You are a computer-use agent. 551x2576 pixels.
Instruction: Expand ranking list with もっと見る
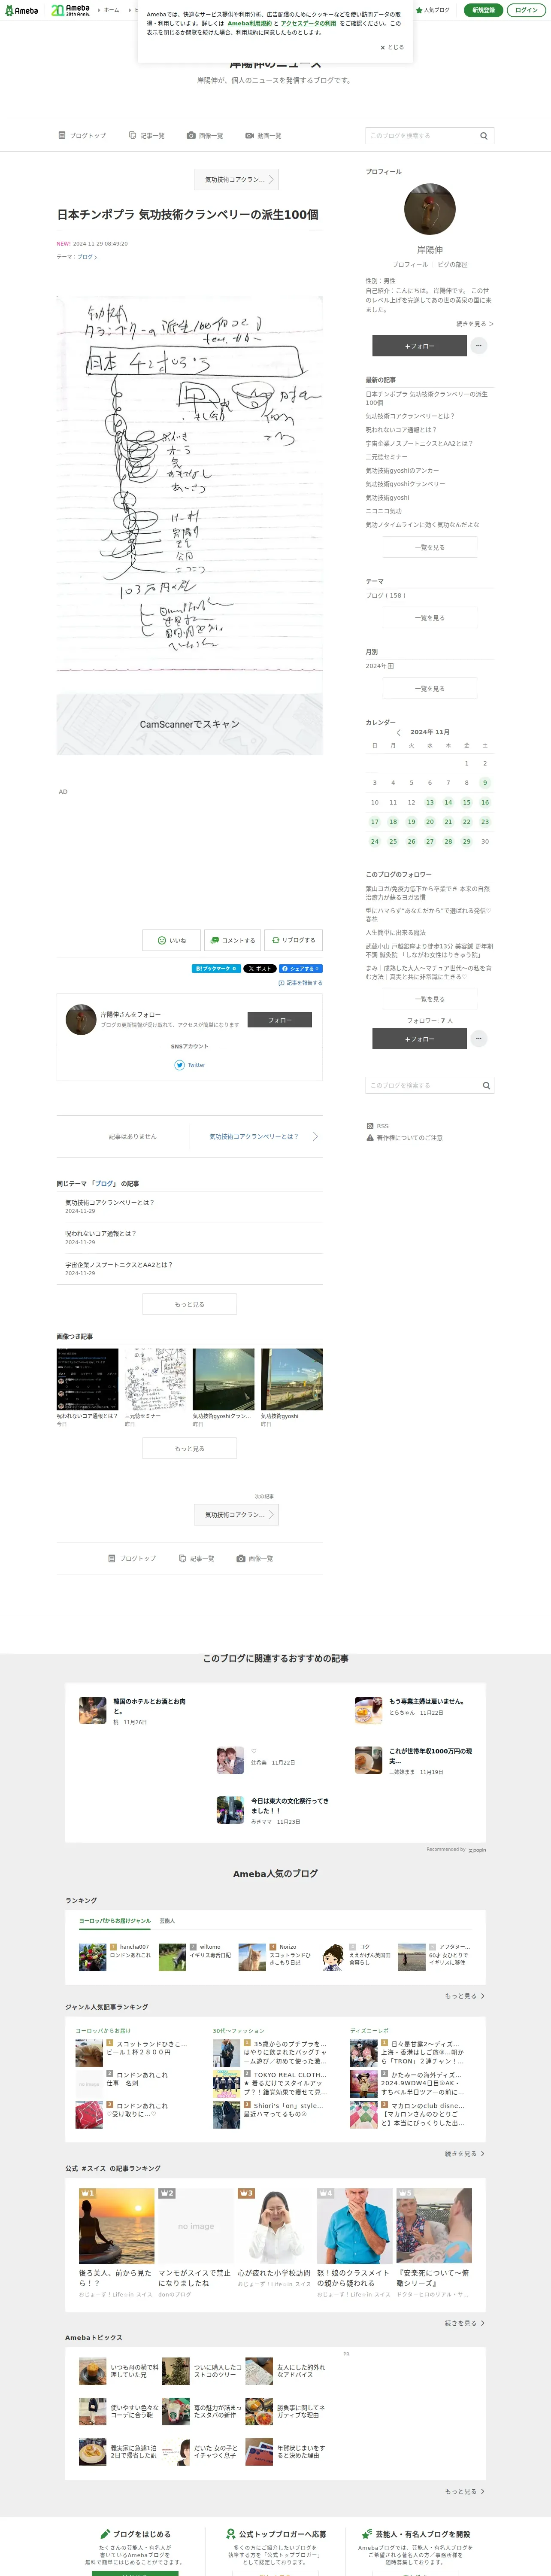465,1995
